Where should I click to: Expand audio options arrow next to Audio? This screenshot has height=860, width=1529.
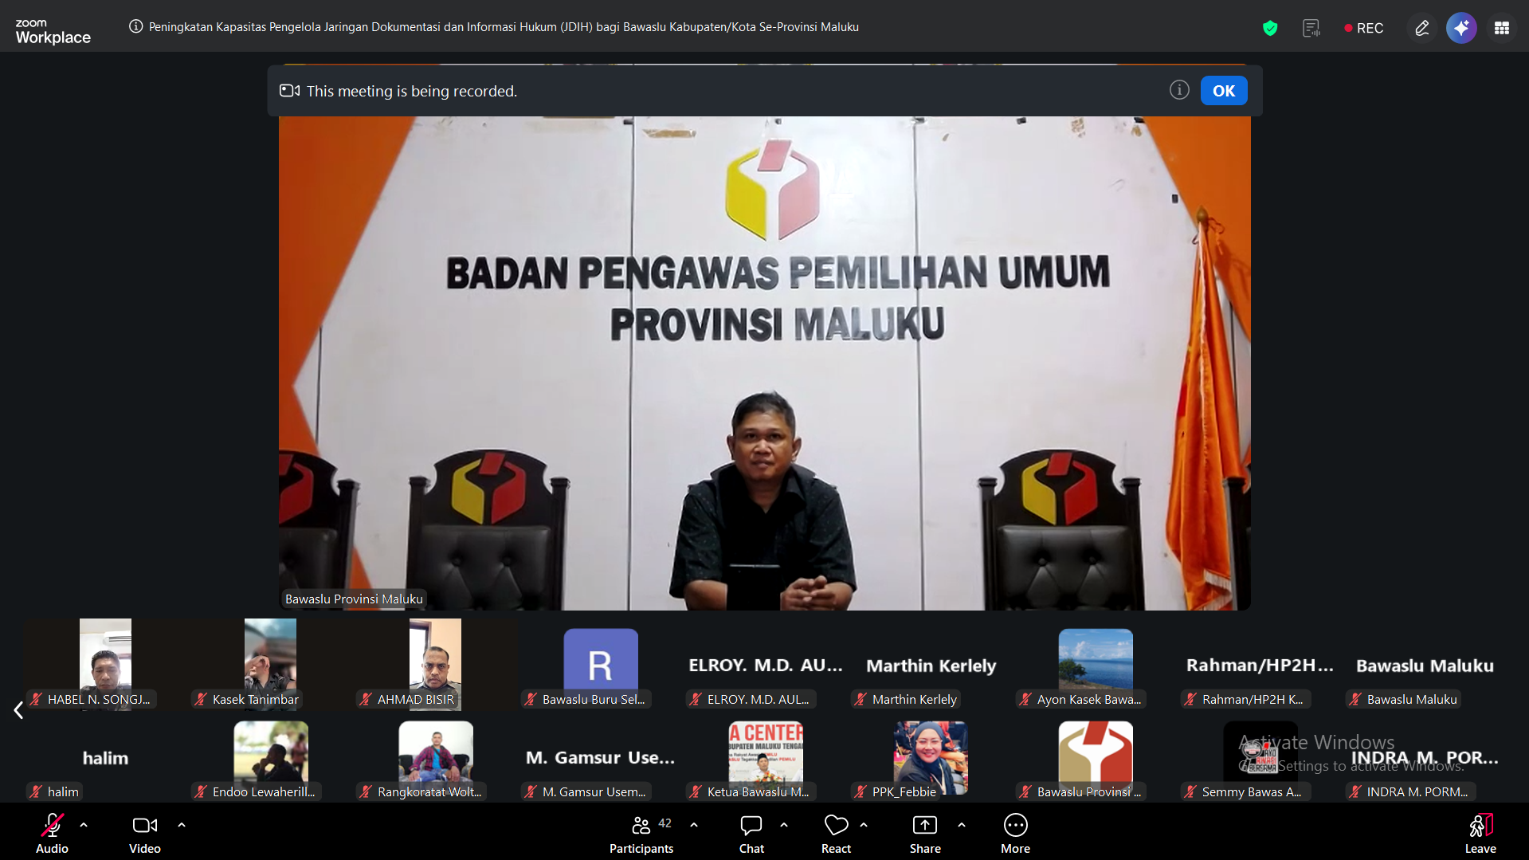84,825
